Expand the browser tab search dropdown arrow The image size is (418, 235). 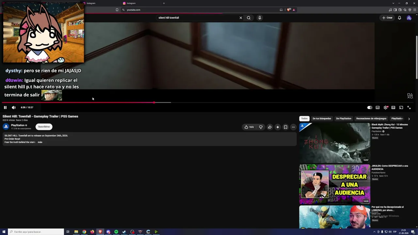pyautogui.click(x=393, y=3)
